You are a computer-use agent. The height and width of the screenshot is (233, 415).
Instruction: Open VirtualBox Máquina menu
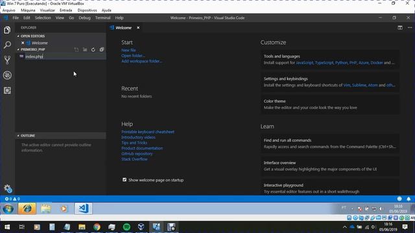[x=28, y=10]
